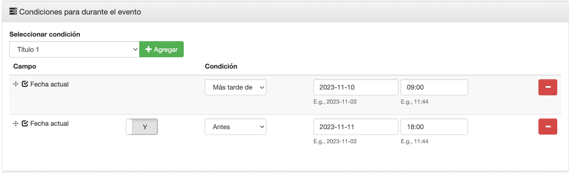Image resolution: width=571 pixels, height=173 pixels.
Task: Toggle the Y logical operator switch
Action: 142,127
